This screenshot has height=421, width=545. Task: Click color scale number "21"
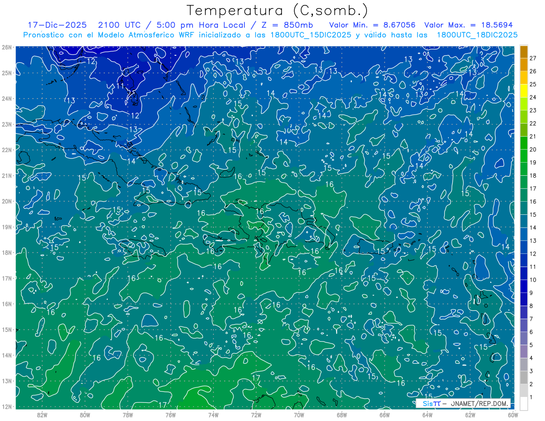533,136
